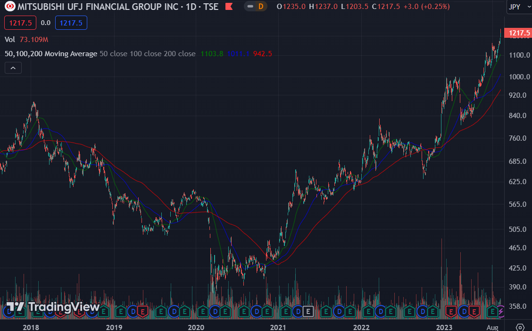Click the O1235.0 open price value
Viewport: 532px width, 331px height.
click(291, 7)
